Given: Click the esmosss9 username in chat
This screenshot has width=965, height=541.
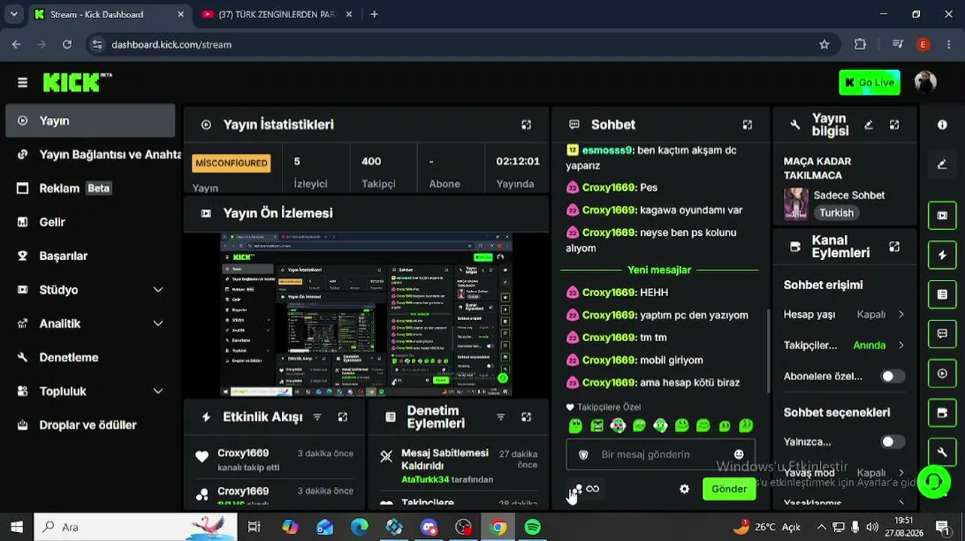Looking at the screenshot, I should tap(607, 150).
